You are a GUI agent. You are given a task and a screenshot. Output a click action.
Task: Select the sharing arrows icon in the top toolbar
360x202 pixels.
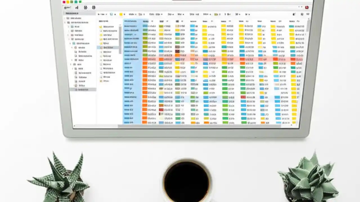coord(76,8)
